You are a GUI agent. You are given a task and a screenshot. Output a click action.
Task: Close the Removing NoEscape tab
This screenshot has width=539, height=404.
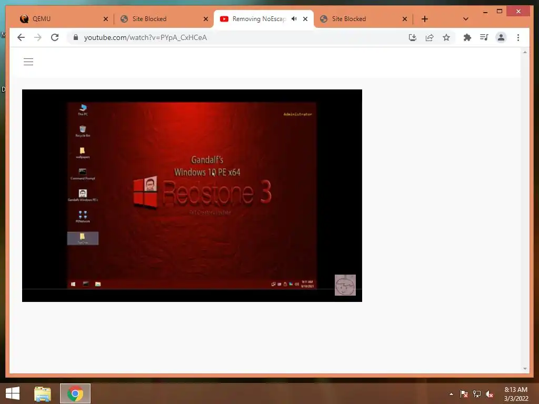305,19
